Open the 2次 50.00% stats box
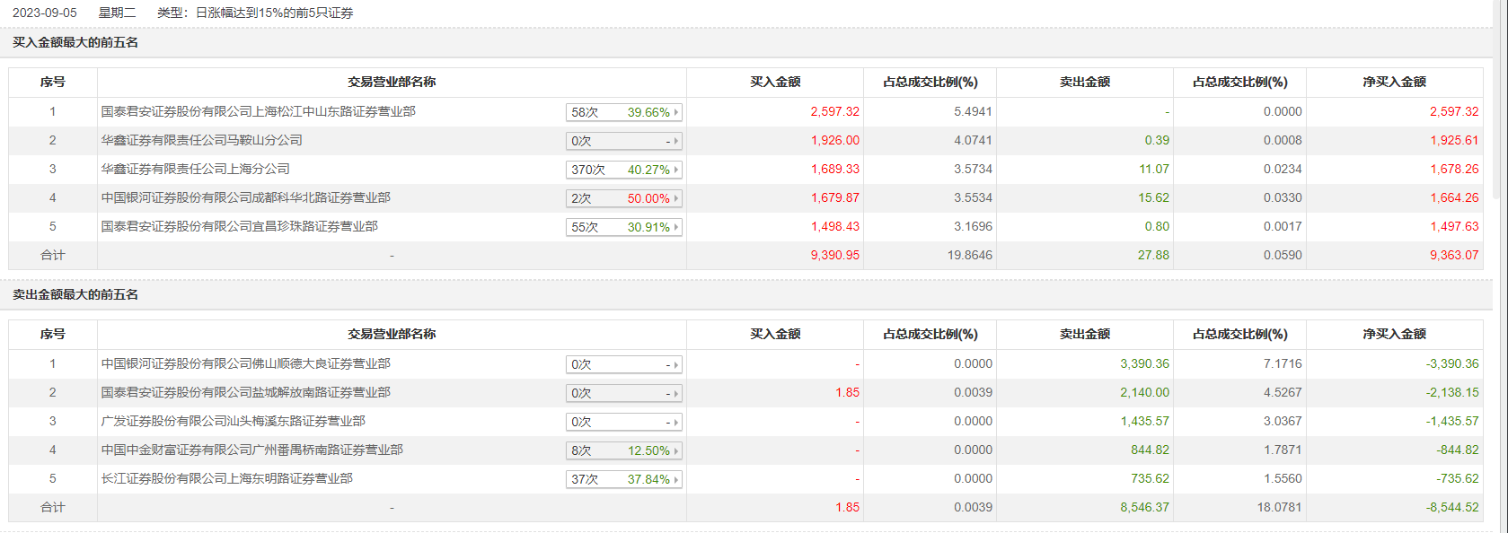 623,199
